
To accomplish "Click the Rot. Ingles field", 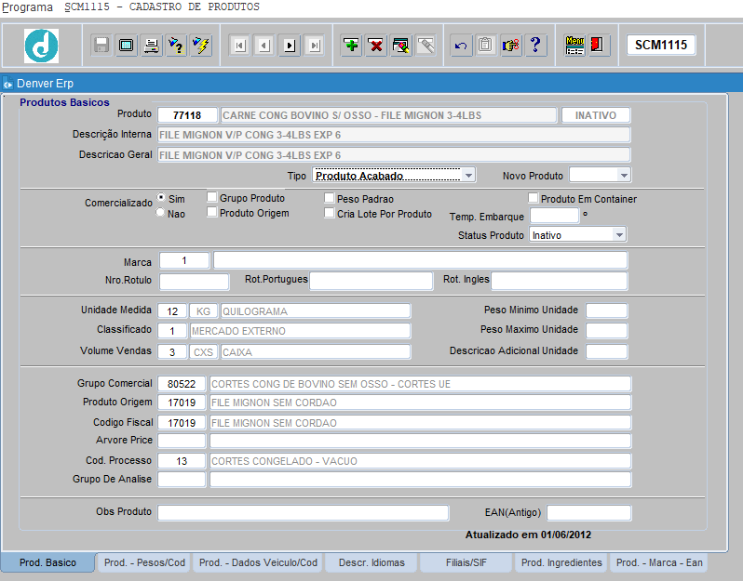I will (560, 281).
